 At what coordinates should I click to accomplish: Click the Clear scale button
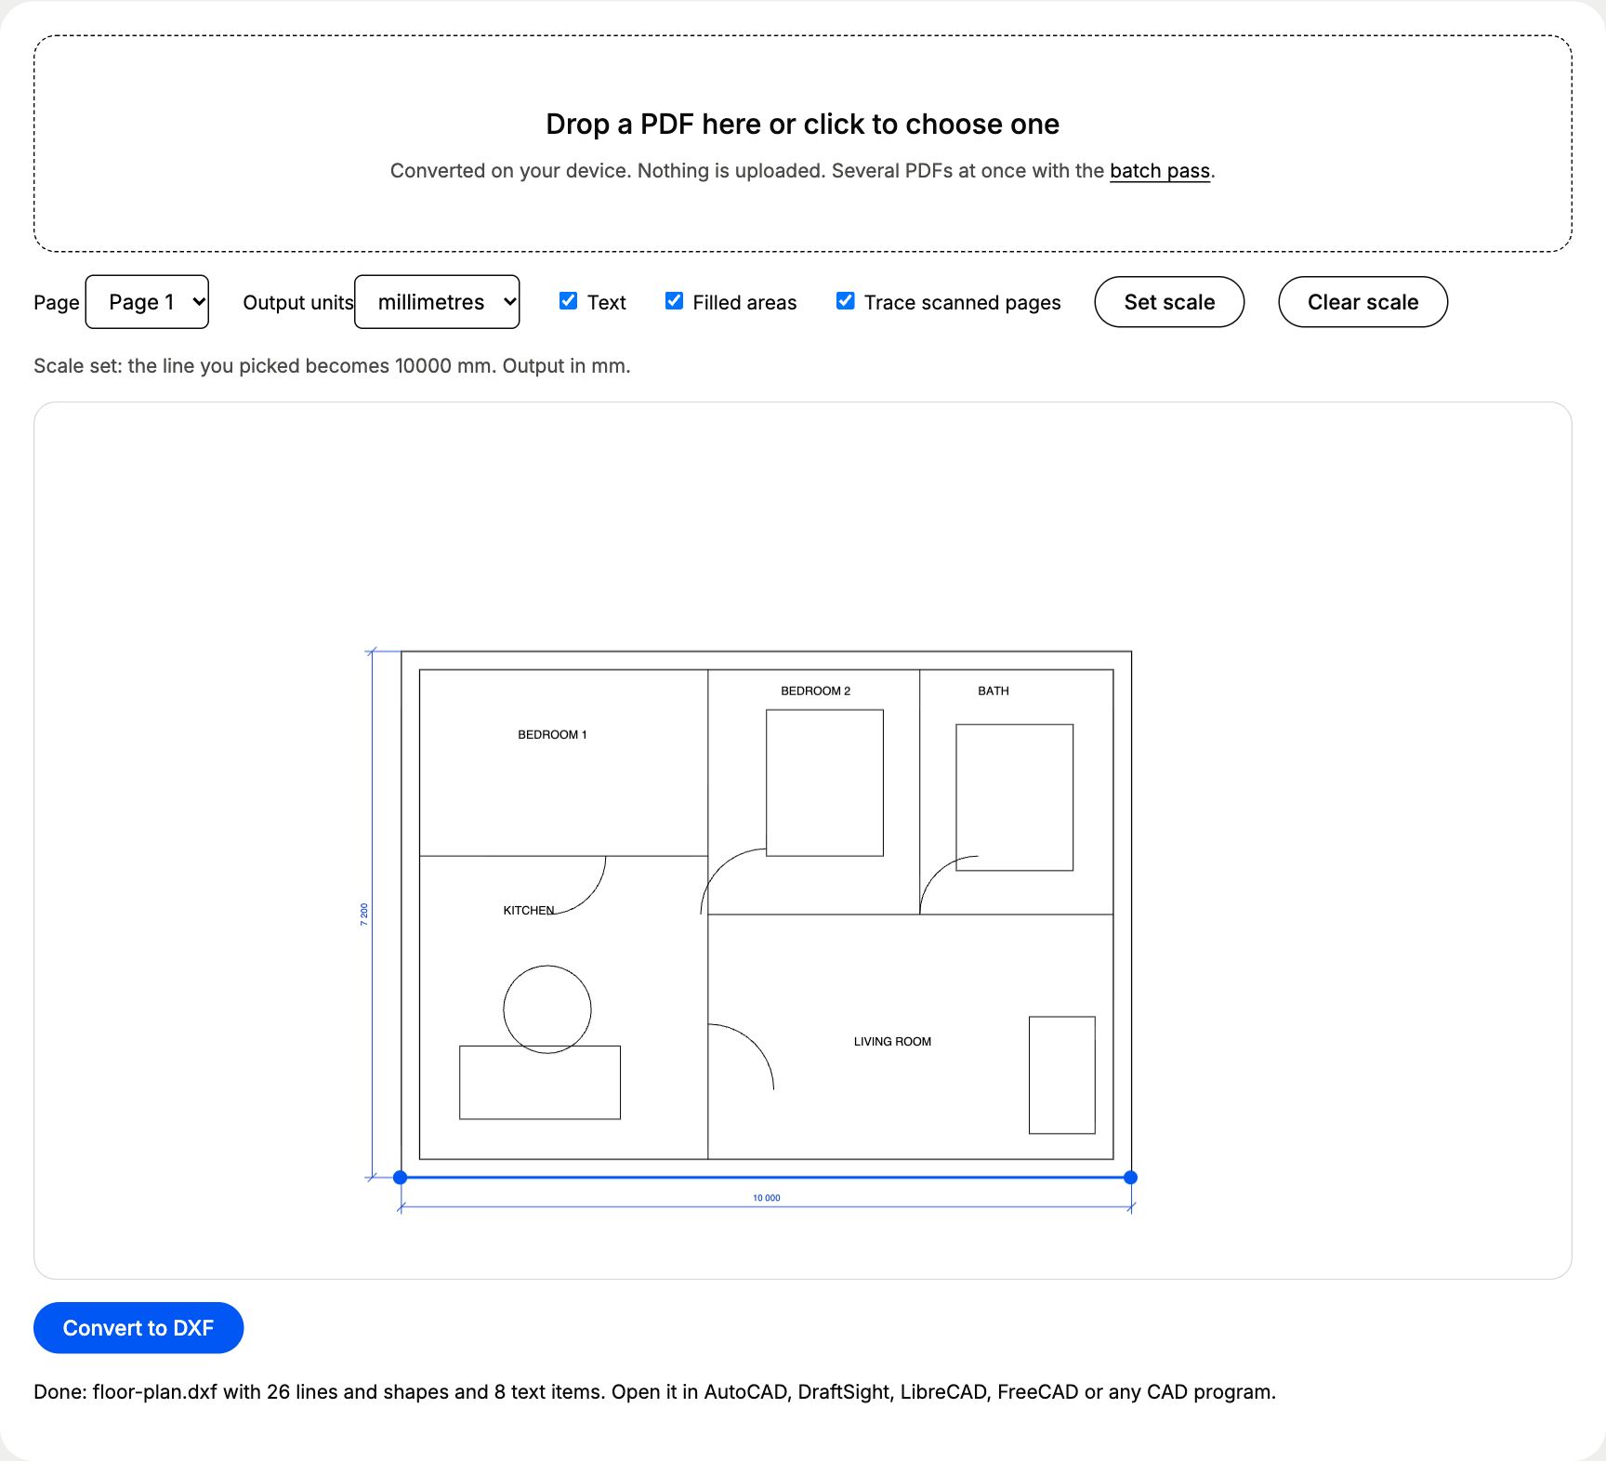point(1362,302)
